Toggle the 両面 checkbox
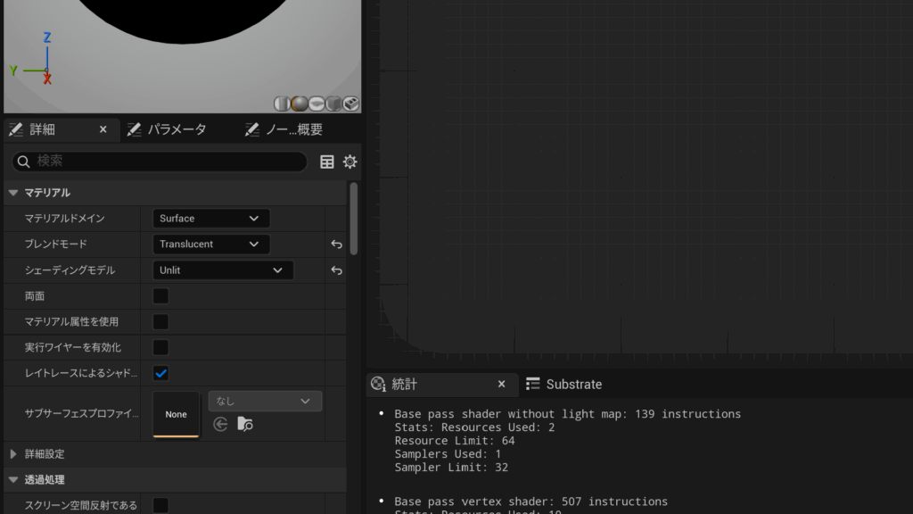The height and width of the screenshot is (514, 913). coord(160,296)
